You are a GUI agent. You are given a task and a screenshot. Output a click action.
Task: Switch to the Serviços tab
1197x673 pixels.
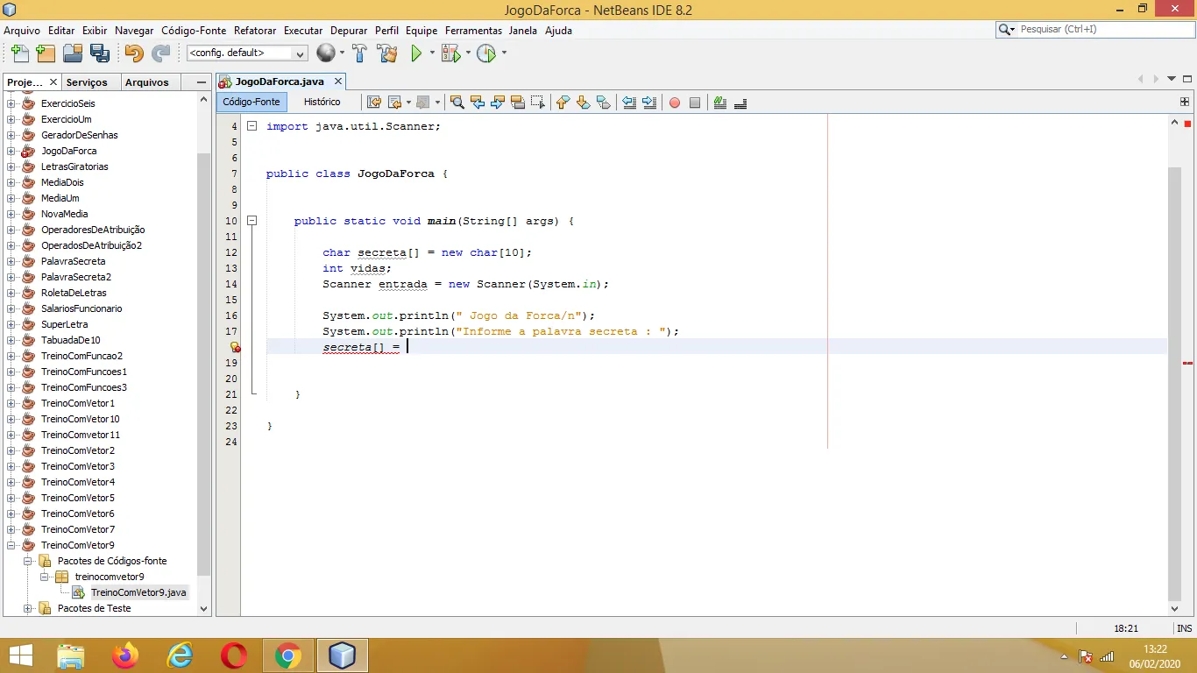coord(87,82)
